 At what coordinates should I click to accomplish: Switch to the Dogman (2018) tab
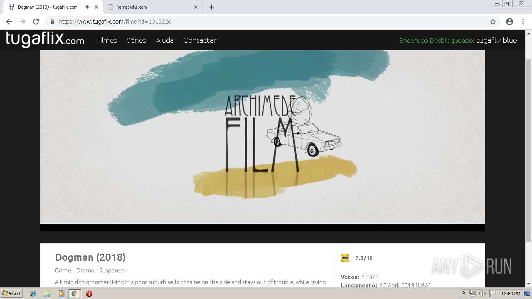tap(52, 7)
